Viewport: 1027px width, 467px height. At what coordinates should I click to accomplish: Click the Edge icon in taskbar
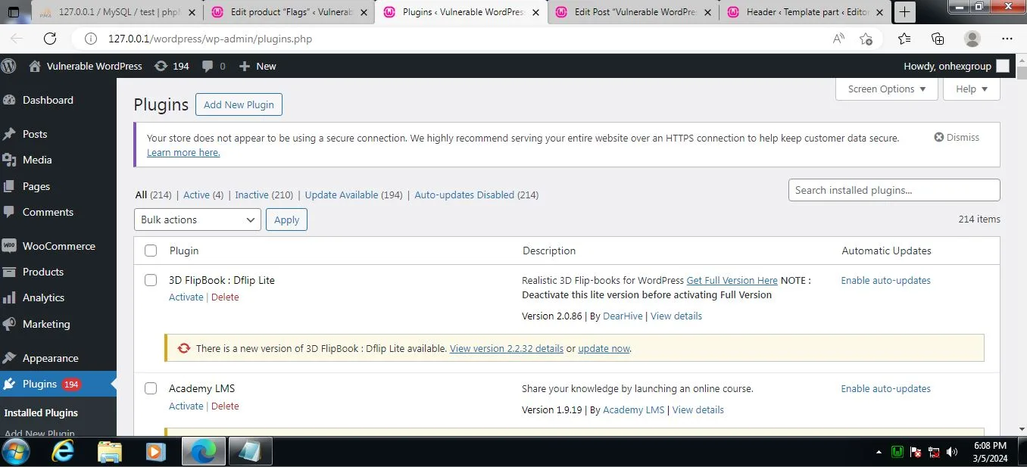click(204, 452)
